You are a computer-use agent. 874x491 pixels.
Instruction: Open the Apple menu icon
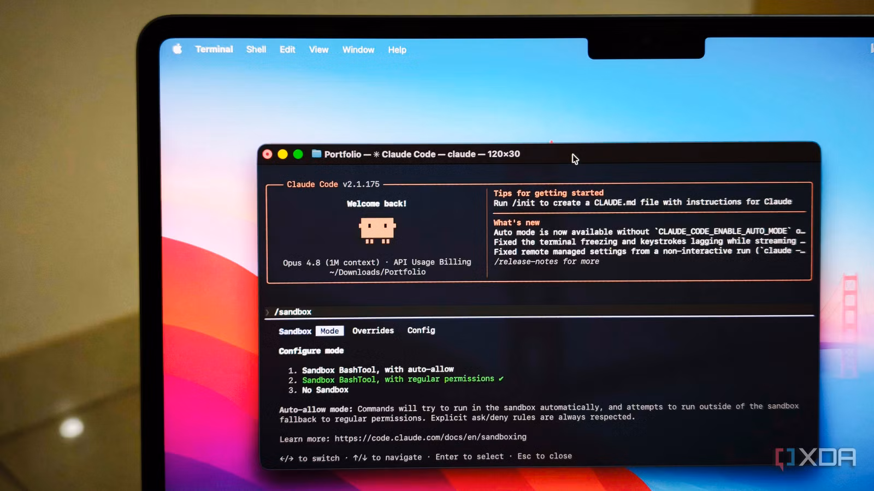[x=178, y=49]
